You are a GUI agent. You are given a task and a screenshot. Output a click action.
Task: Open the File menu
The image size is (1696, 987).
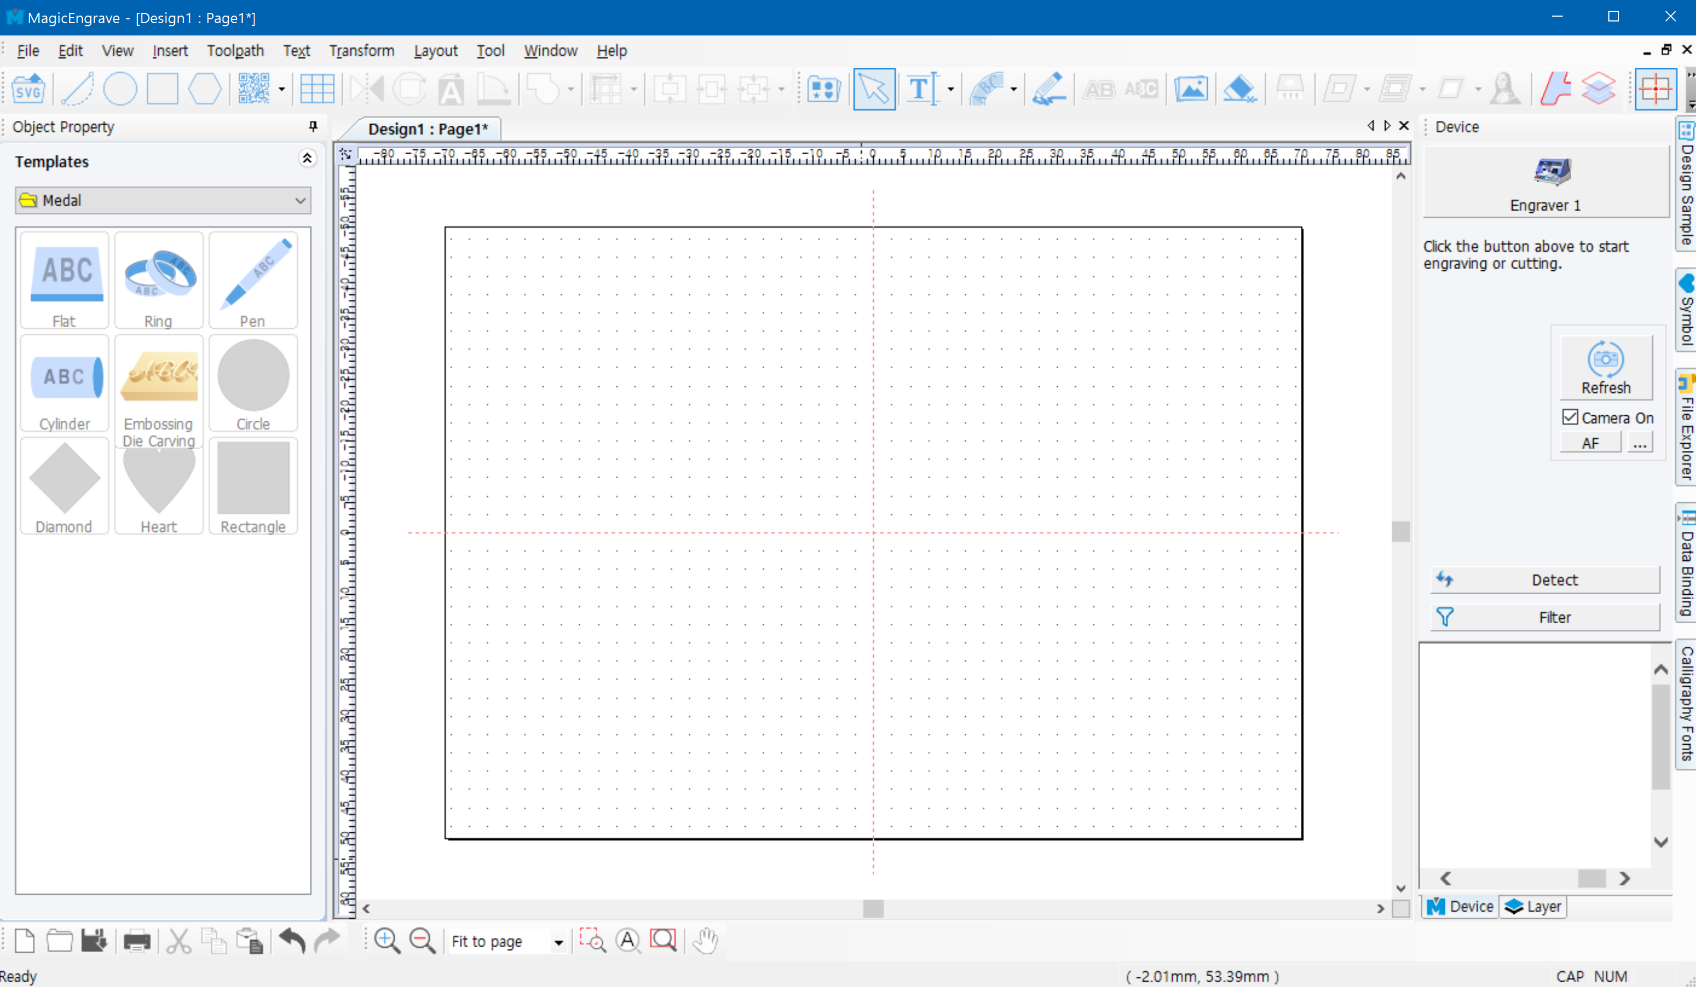click(x=27, y=51)
